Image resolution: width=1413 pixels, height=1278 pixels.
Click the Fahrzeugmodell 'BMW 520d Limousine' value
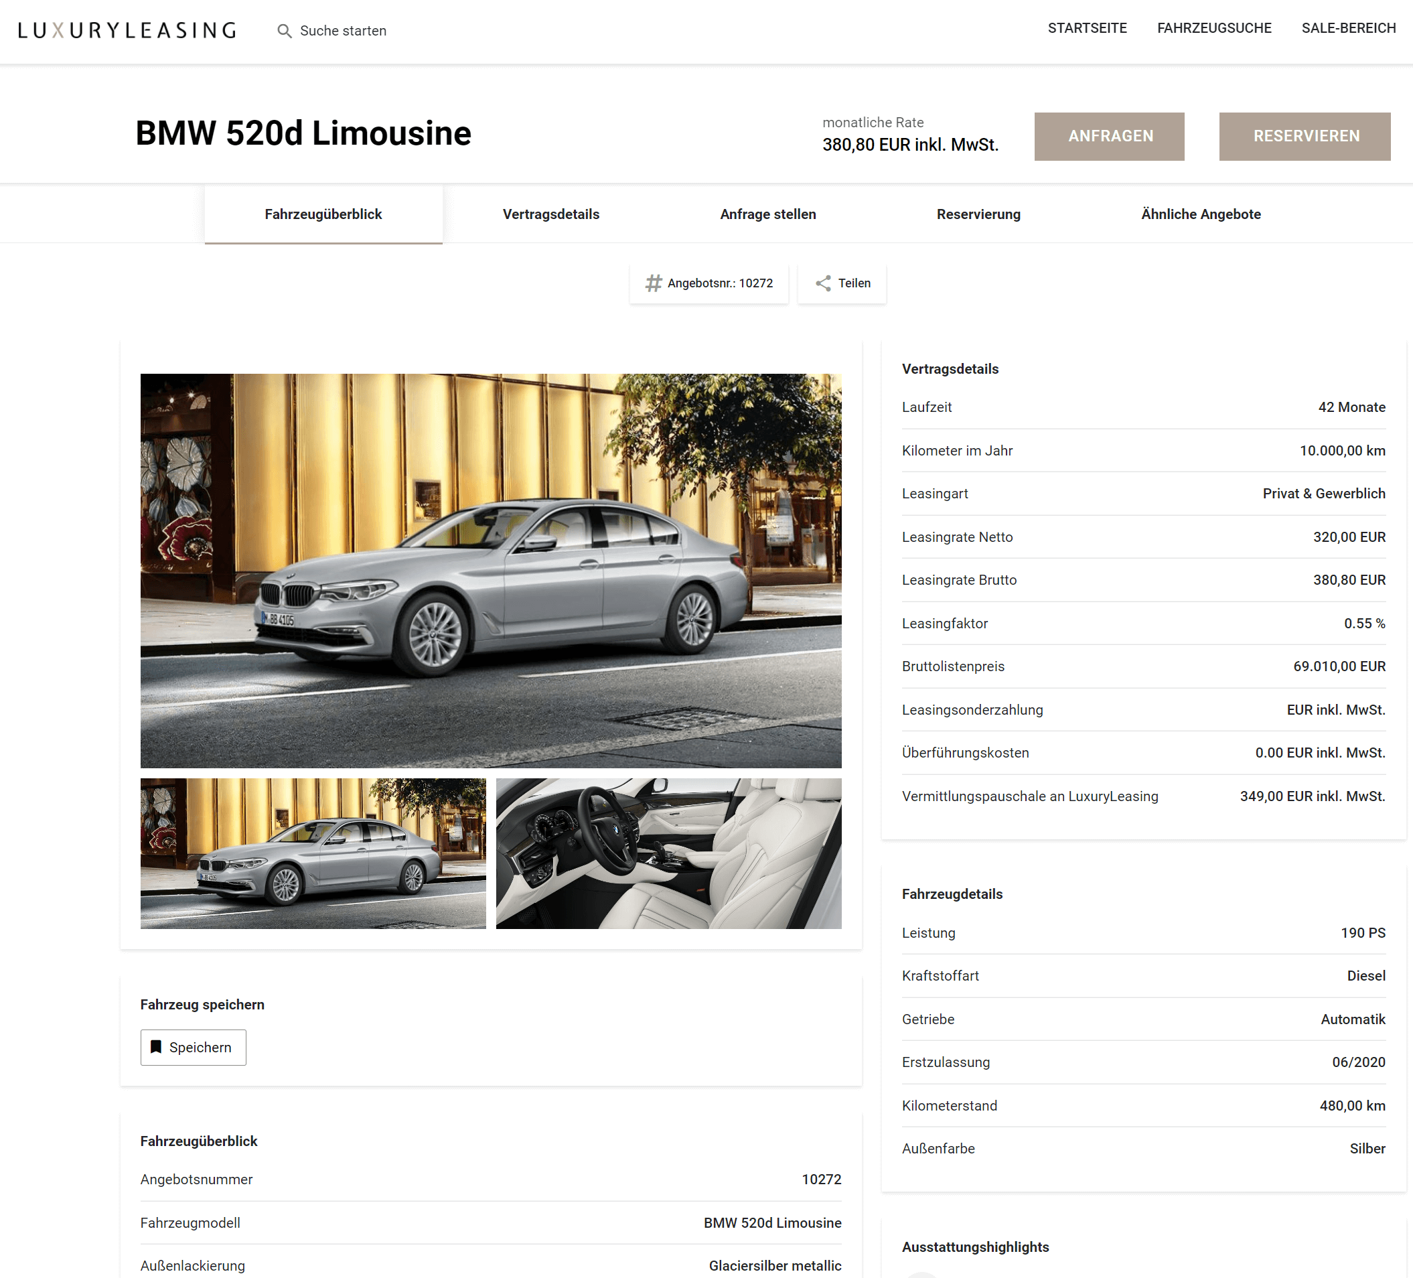pos(772,1222)
